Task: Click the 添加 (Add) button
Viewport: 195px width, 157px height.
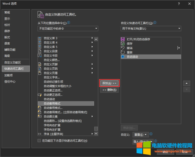Action: 109,83
